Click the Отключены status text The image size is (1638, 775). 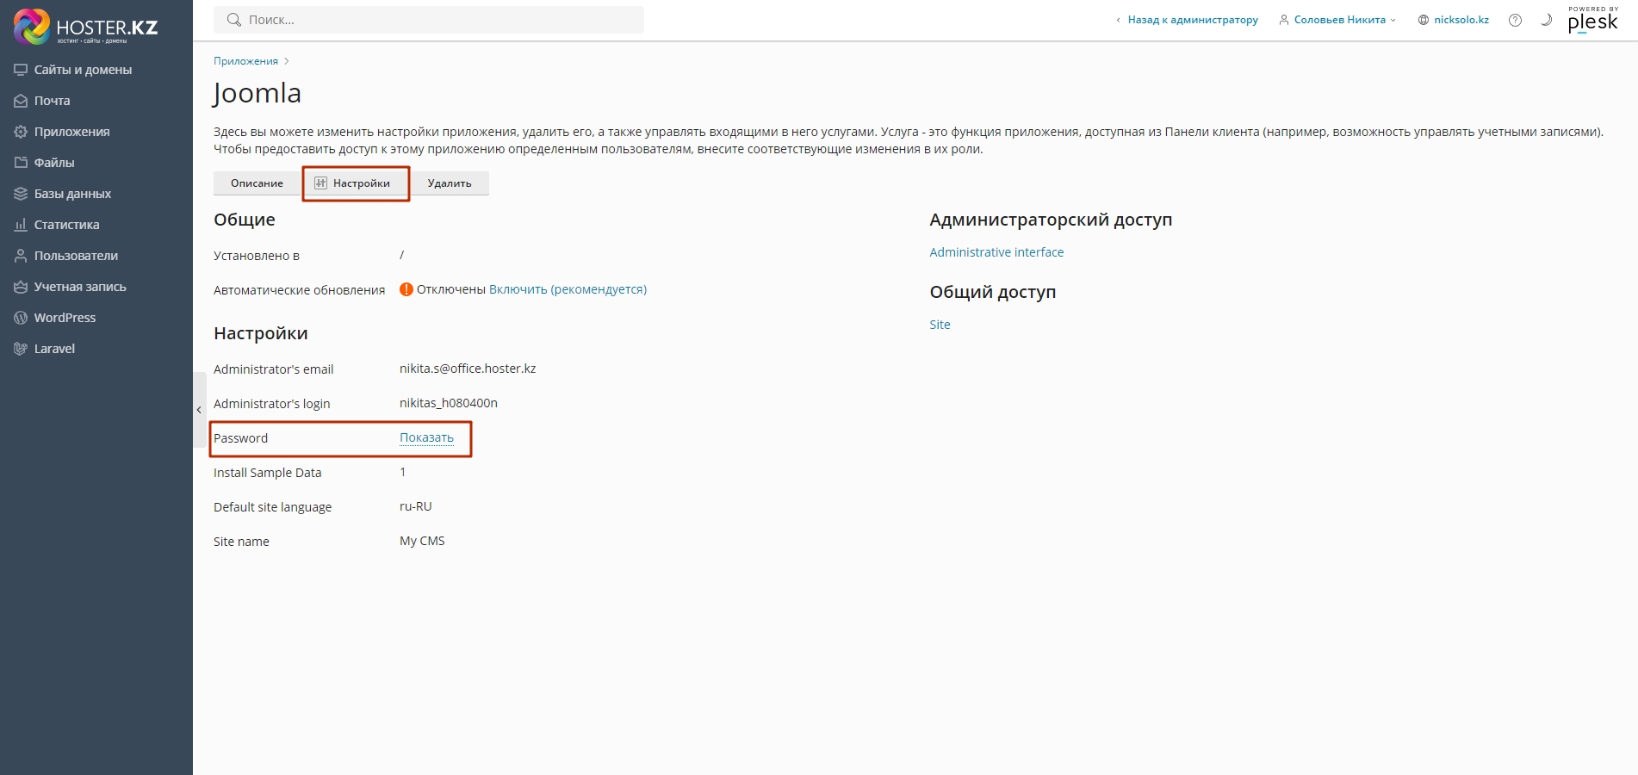click(x=451, y=289)
